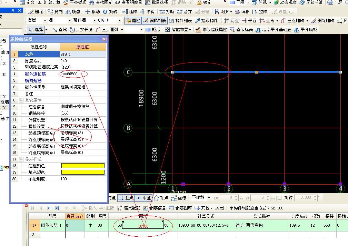Viewport: 348px width, 246px height.
Task: Click the 边框颜色 yellow swatch
Action: pyautogui.click(x=83, y=166)
